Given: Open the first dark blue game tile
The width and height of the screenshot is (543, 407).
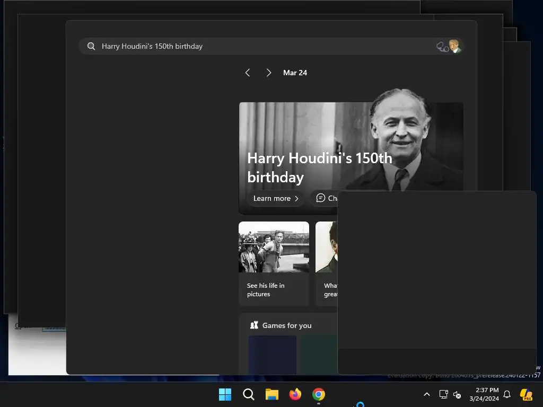Looking at the screenshot, I should [272, 355].
